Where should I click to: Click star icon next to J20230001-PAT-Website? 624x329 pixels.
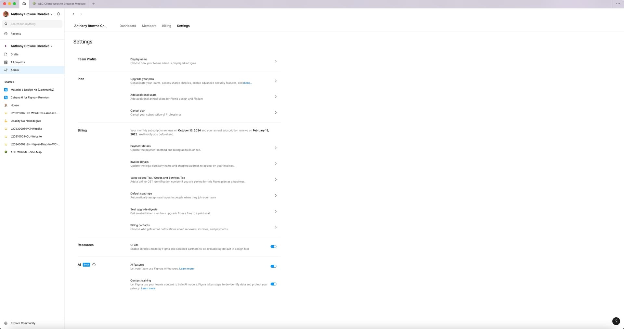6,129
